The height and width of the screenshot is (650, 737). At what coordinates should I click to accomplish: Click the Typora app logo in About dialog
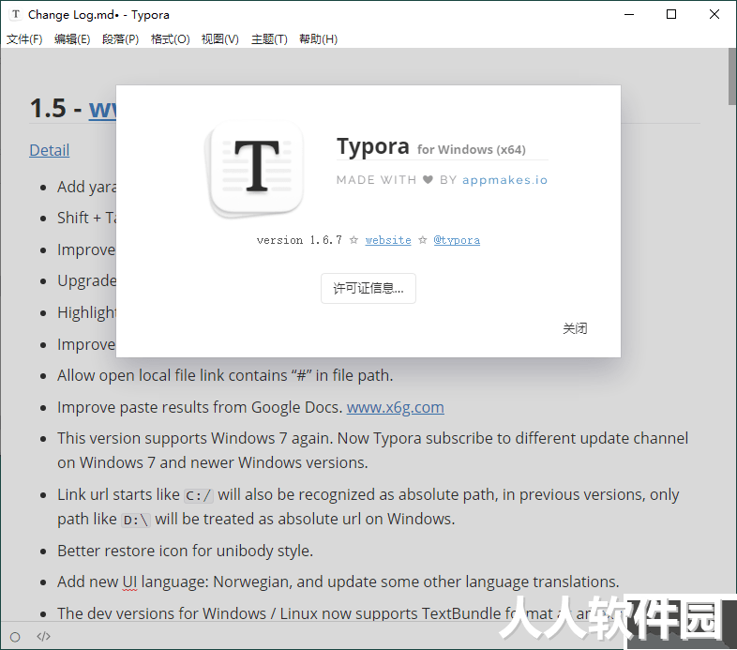click(x=256, y=169)
